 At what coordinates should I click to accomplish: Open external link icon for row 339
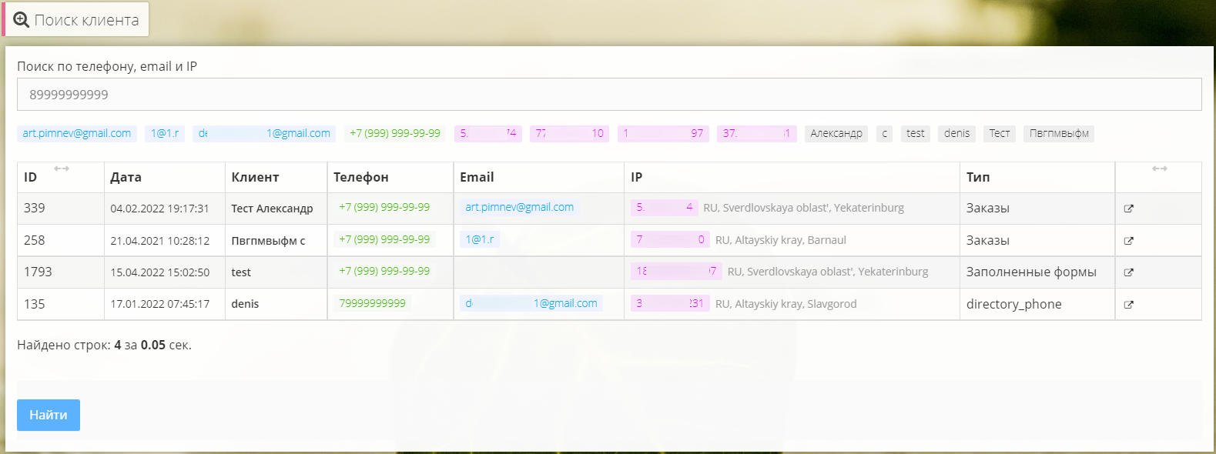coord(1128,209)
